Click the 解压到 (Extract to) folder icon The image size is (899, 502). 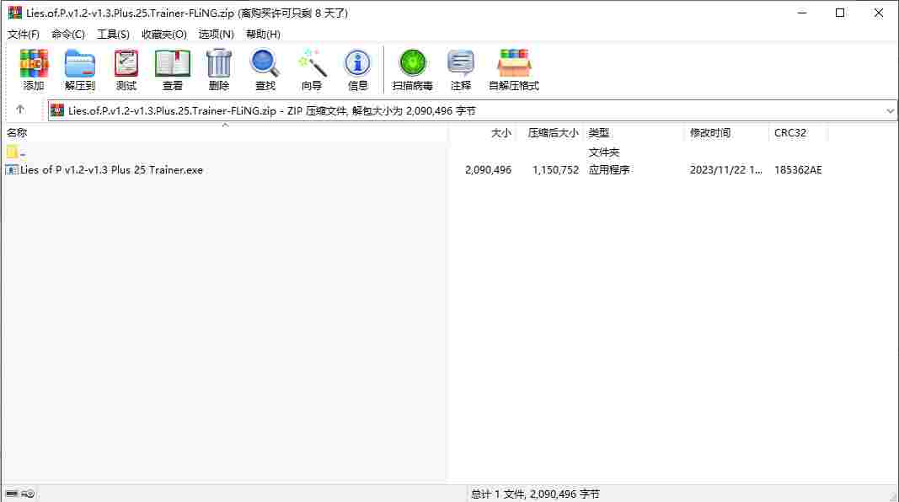(x=80, y=70)
